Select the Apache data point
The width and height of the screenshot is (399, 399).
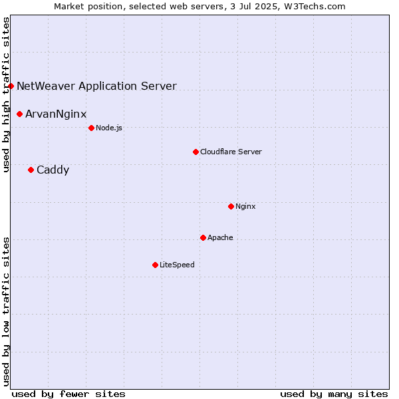pos(203,237)
